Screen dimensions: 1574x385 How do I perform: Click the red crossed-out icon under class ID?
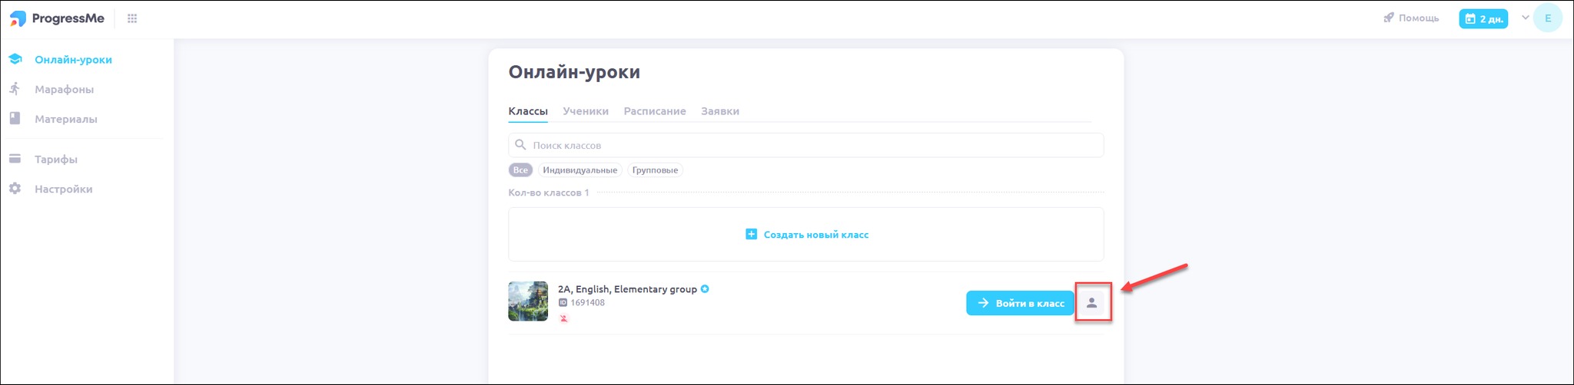(x=563, y=318)
